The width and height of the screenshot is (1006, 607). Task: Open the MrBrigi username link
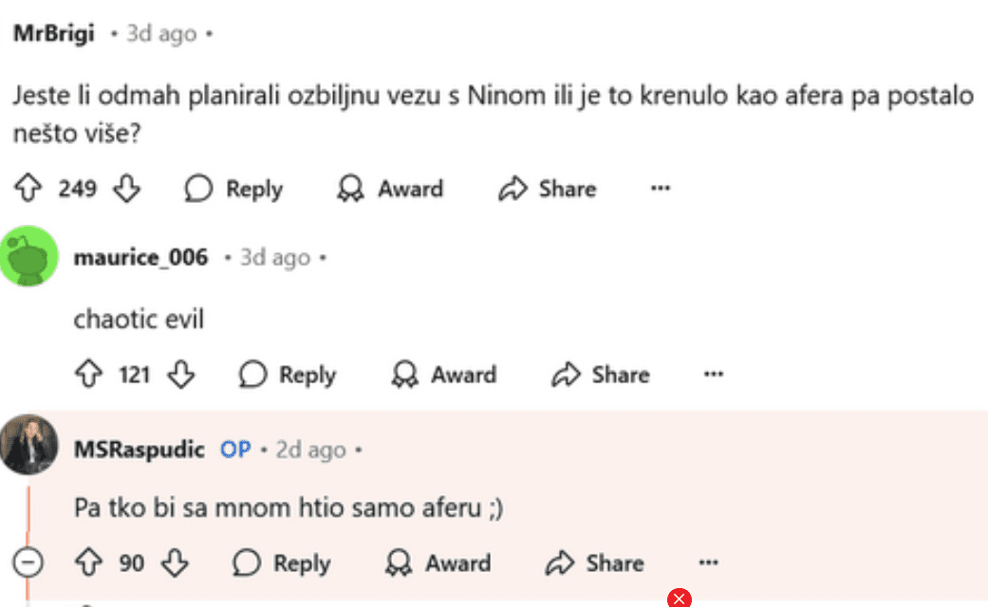point(53,33)
